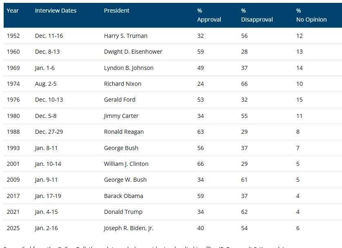The height and width of the screenshot is (248, 342).
Task: Select Donald Trump in the table
Action: (123, 212)
